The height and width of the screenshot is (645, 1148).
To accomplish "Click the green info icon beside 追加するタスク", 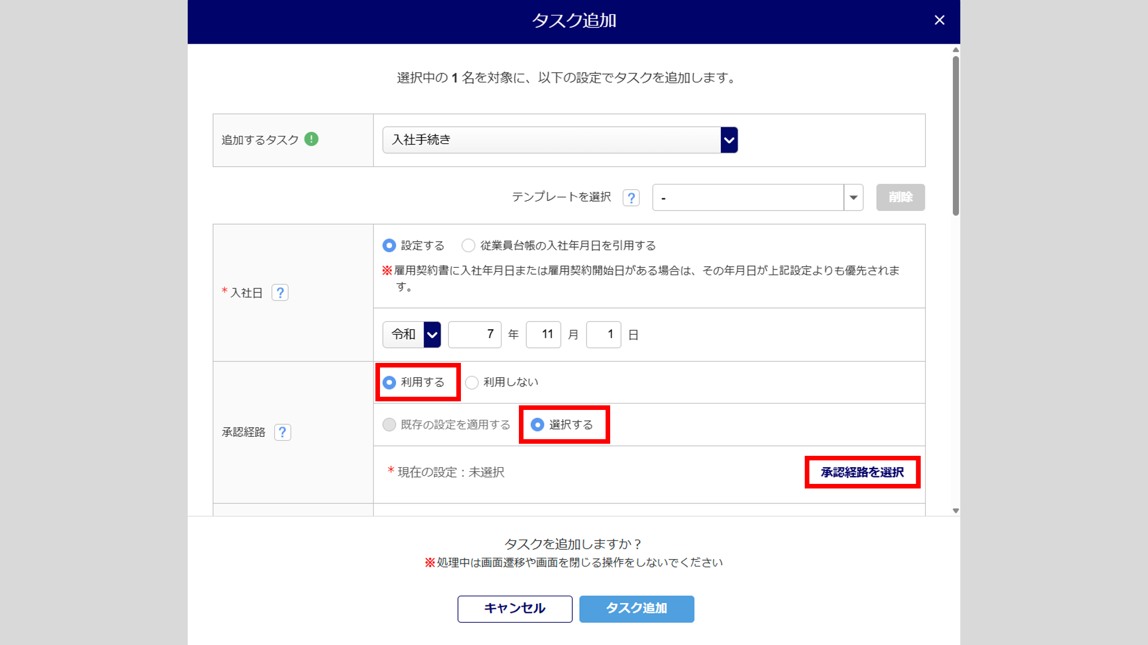I will click(311, 139).
